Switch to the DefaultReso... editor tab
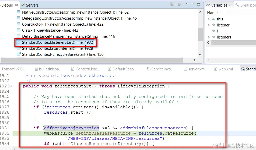This screenshot has width=256, height=150. (122, 69)
